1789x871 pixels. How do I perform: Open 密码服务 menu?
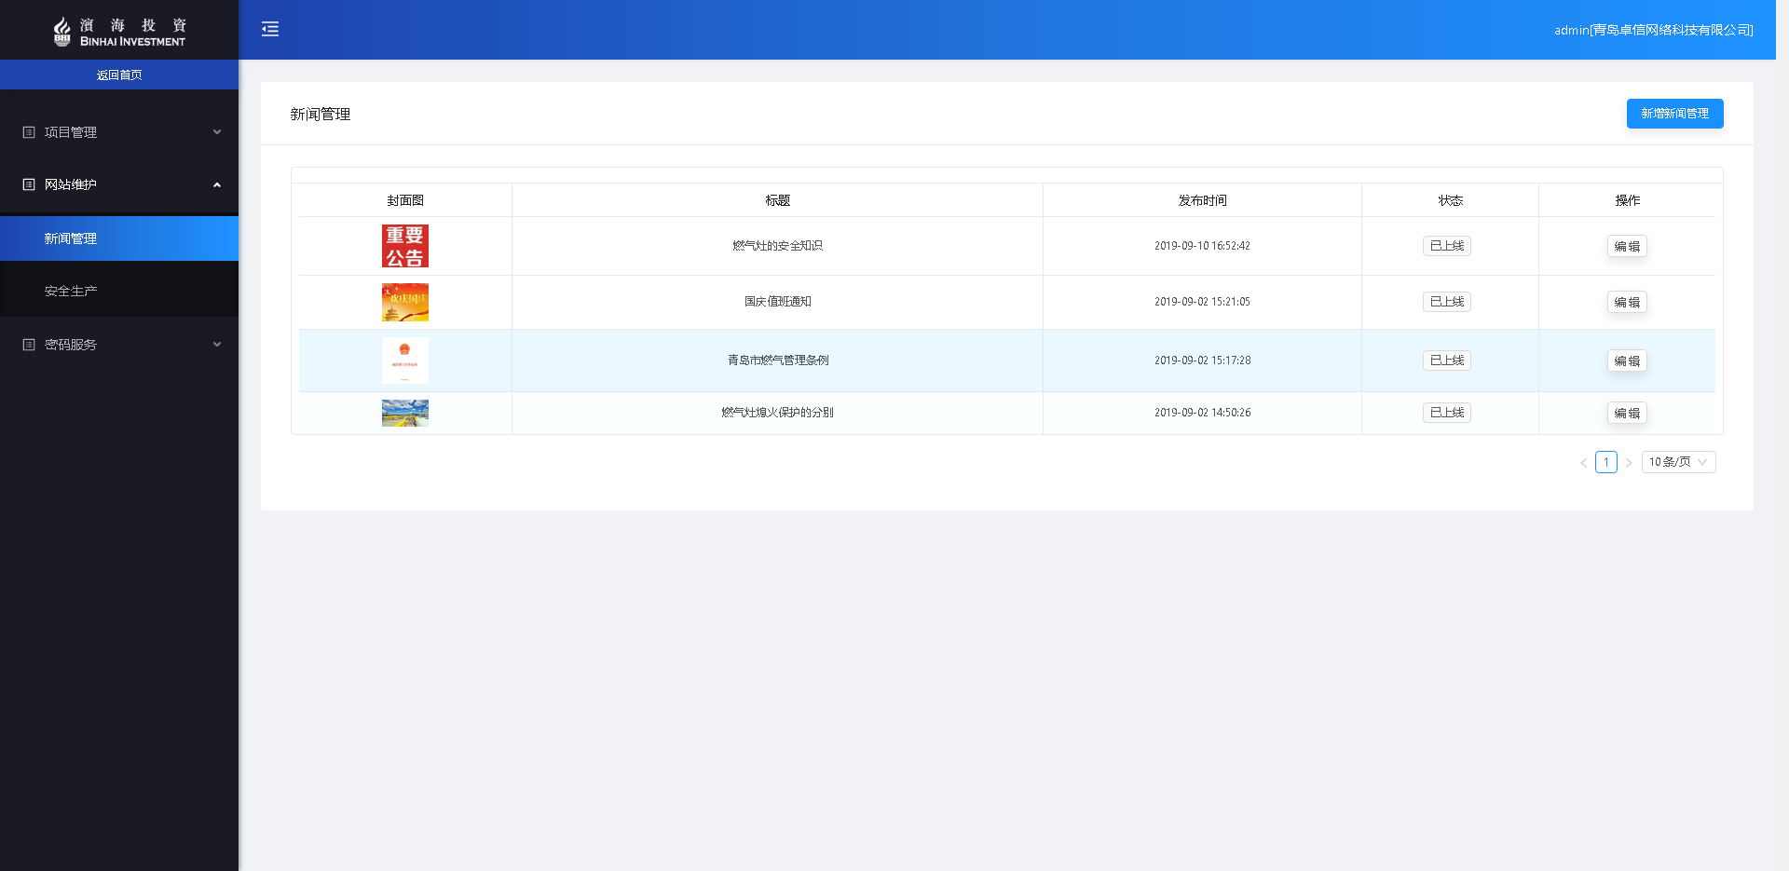119,345
